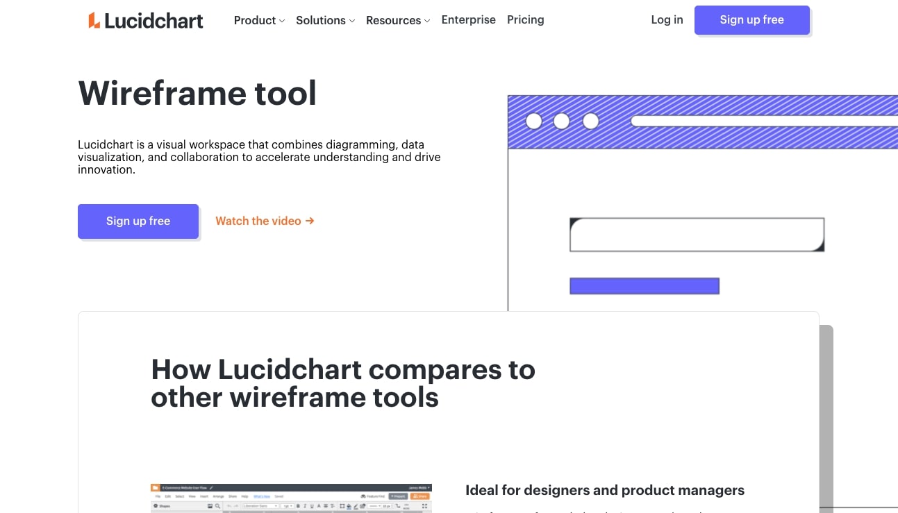Screen dimensions: 898x513
Task: Click the Lucidchart description paragraph
Action: (x=259, y=157)
